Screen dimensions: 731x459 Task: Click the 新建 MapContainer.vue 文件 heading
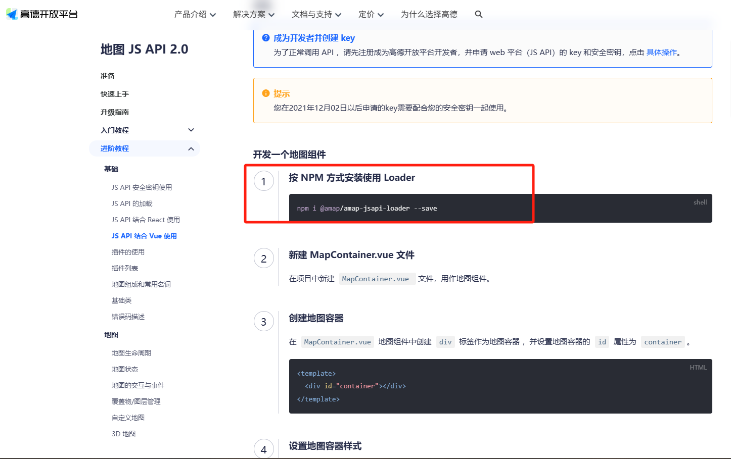(x=351, y=255)
